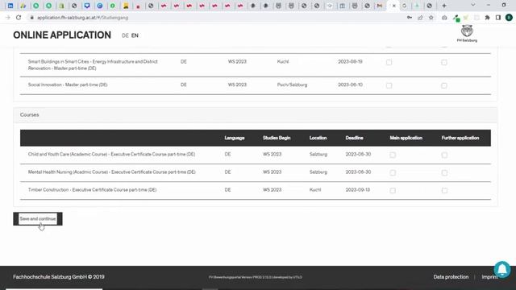Click the FH Salzburg logo
The width and height of the screenshot is (516, 290).
[467, 34]
